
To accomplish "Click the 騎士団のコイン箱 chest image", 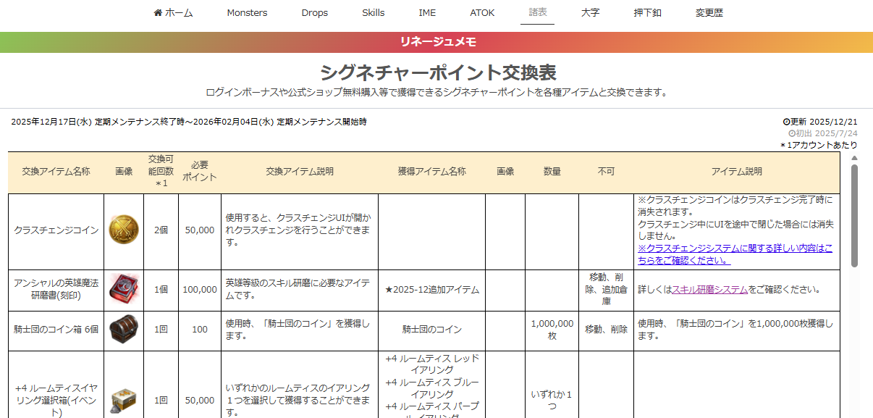I will point(124,330).
